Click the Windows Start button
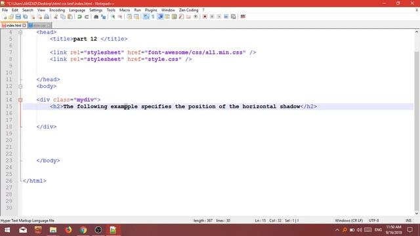 pos(7,230)
